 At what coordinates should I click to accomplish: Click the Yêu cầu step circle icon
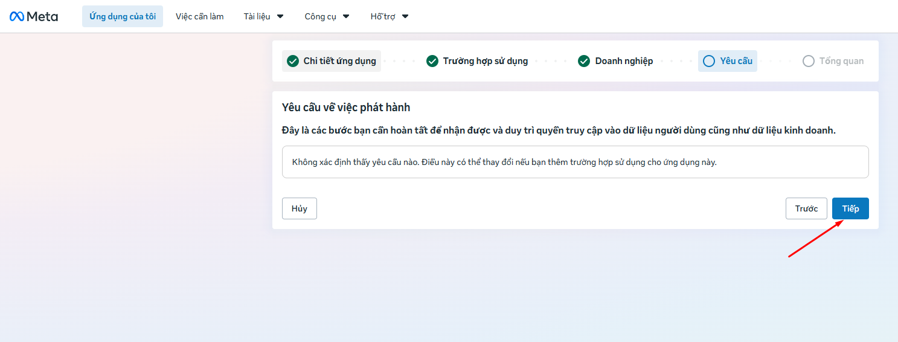tap(709, 61)
